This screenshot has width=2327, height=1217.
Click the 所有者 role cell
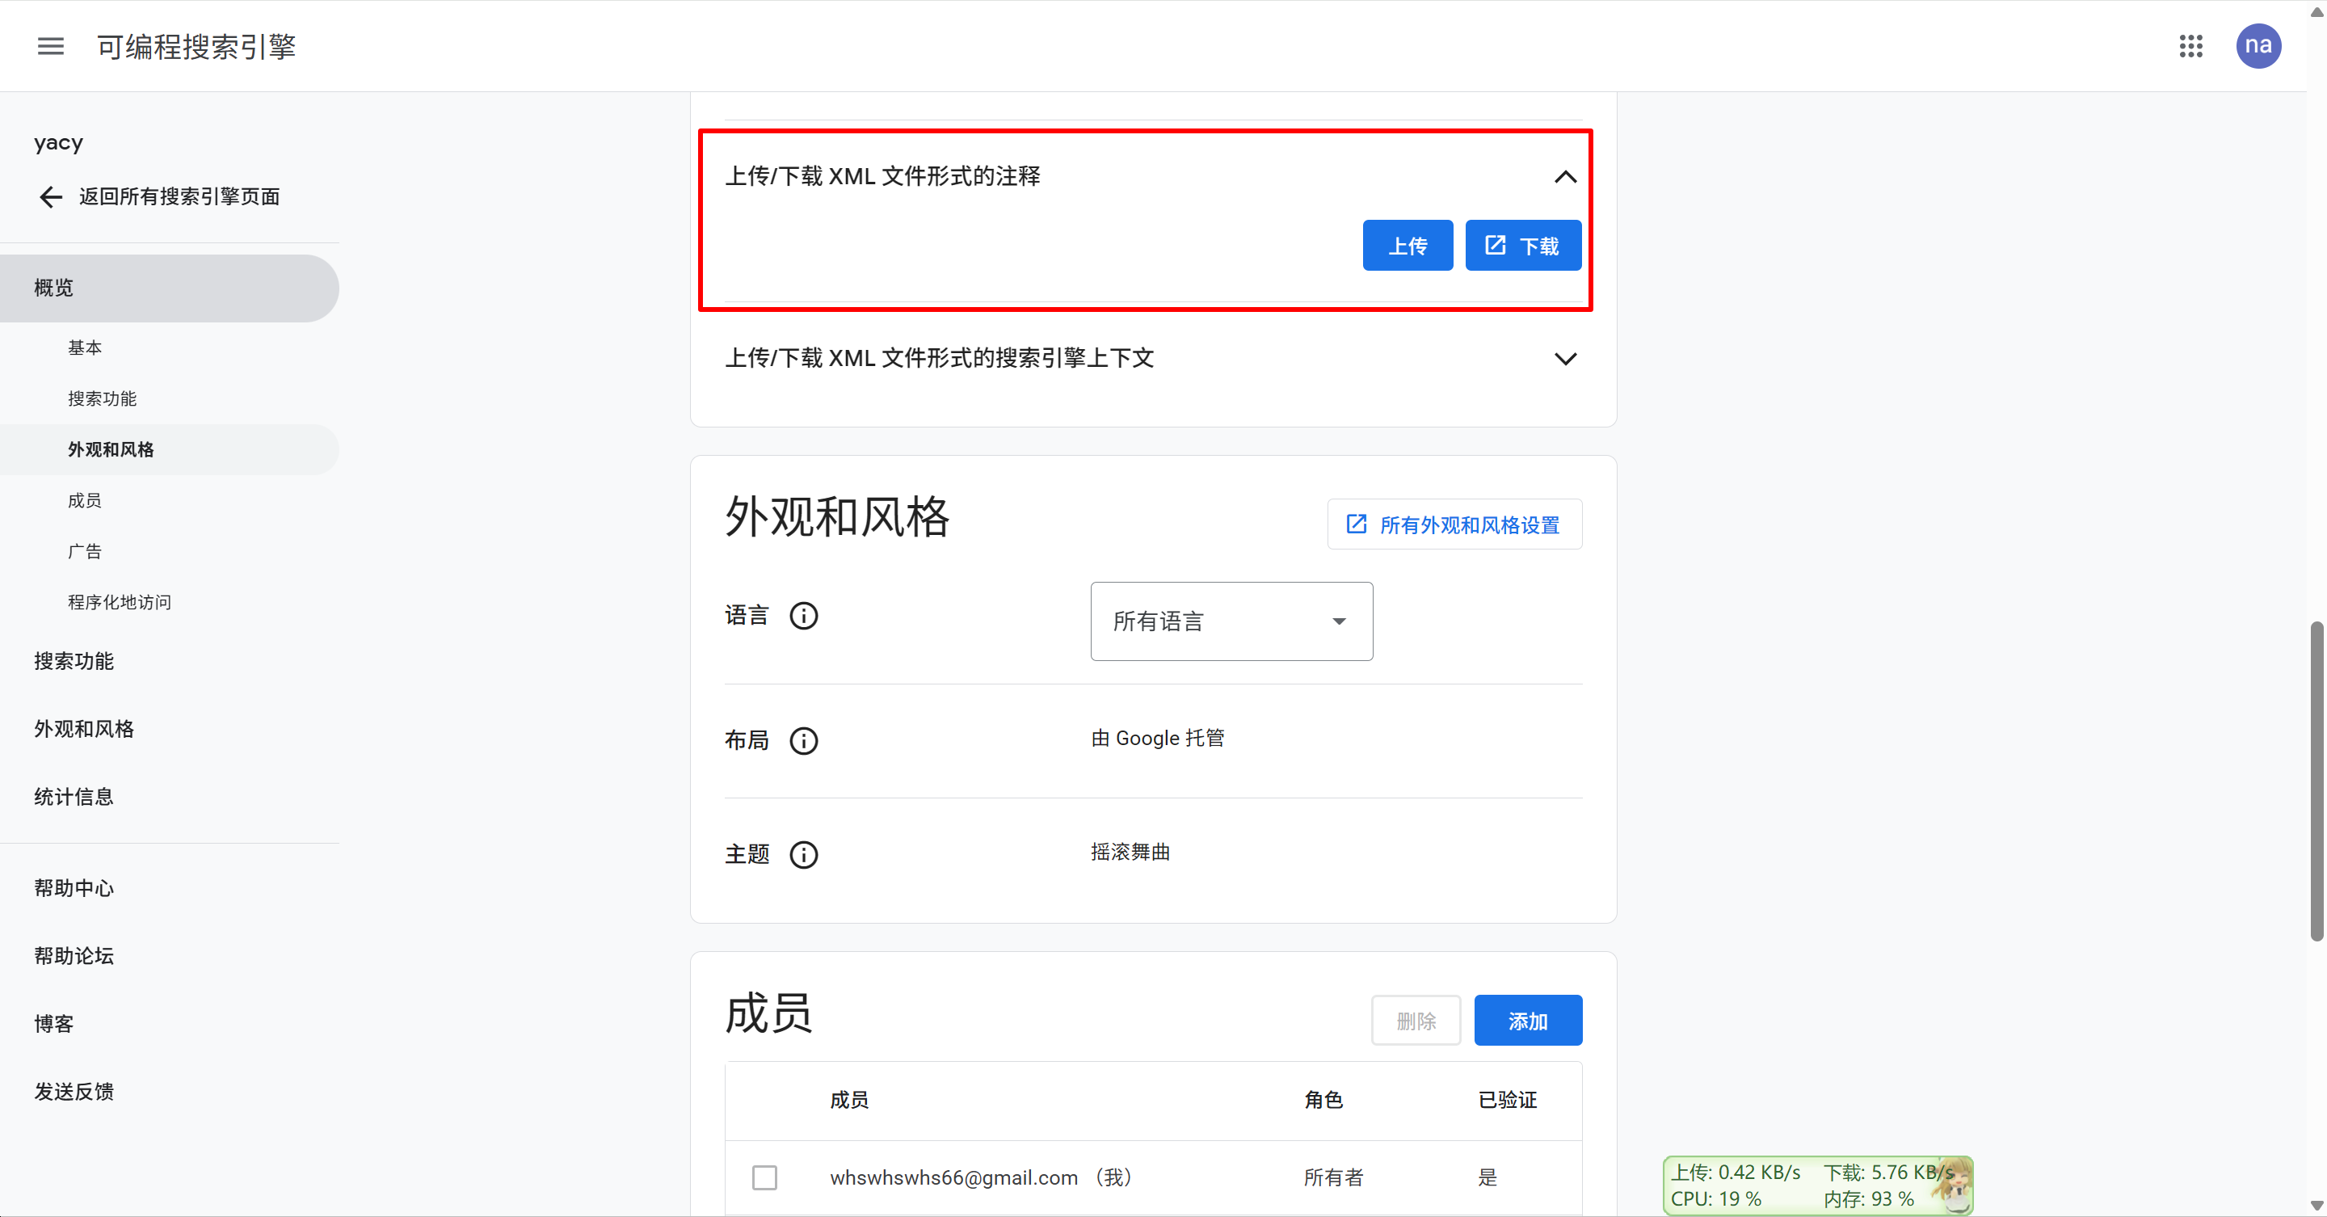1333,1177
